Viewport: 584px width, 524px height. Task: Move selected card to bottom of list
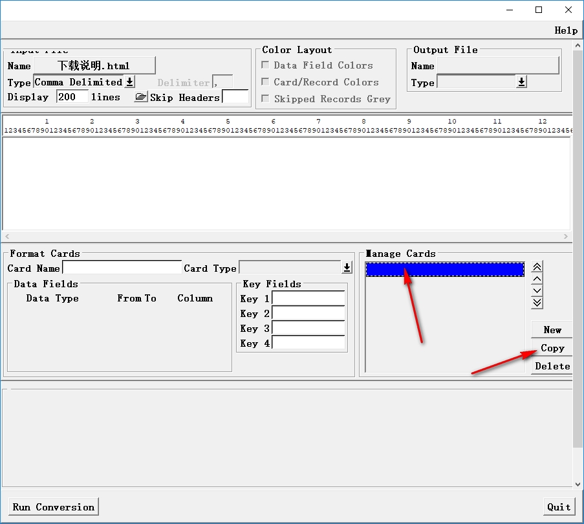(x=537, y=302)
